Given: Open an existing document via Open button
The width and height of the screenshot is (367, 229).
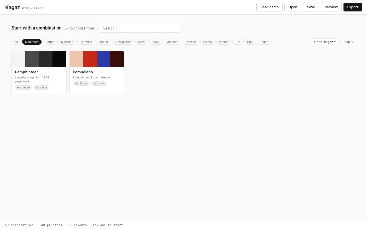Looking at the screenshot, I should tap(292, 7).
